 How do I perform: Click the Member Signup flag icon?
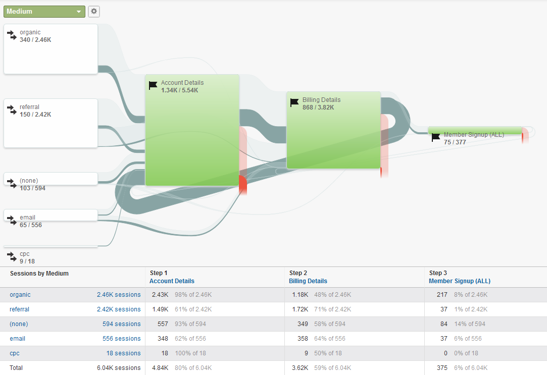(436, 137)
